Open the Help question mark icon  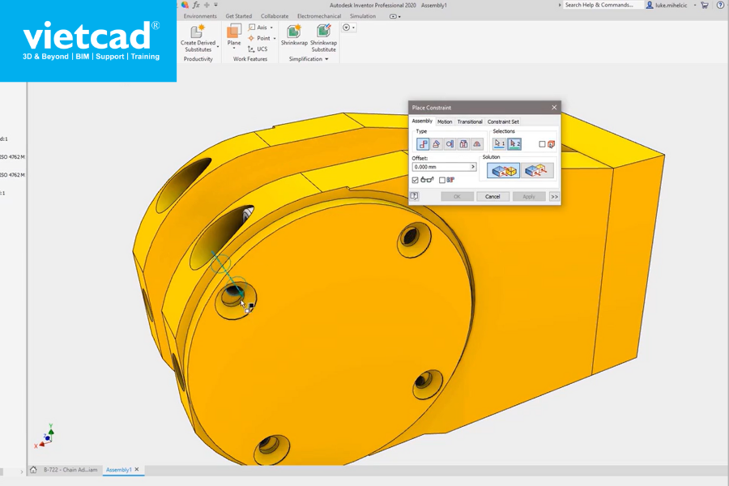click(720, 5)
